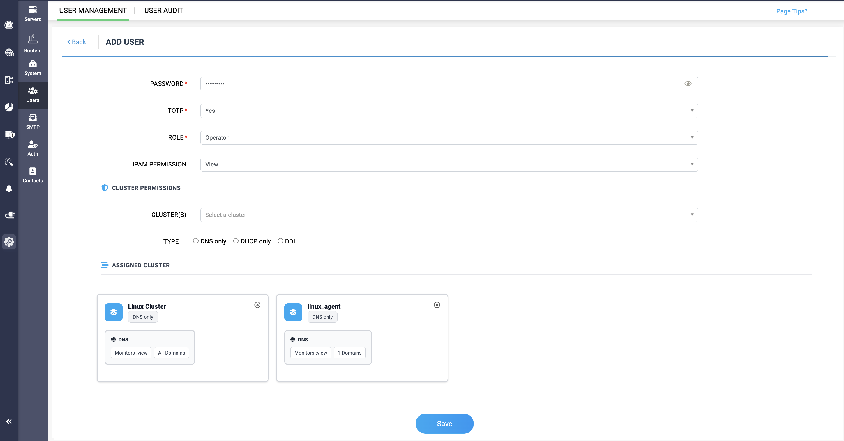Switch to the USER AUDIT tab

[x=163, y=10]
